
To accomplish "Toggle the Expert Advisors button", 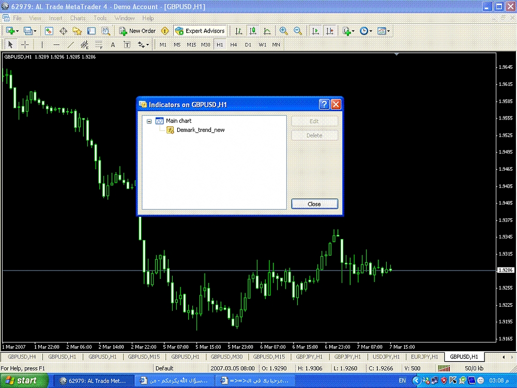I will (200, 31).
